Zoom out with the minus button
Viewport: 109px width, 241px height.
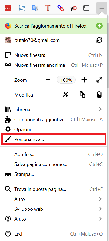[48, 80]
